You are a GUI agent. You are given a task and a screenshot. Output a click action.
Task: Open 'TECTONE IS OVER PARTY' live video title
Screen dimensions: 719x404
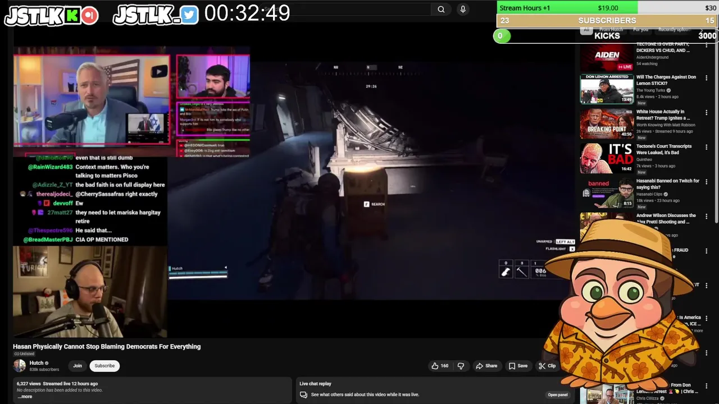pos(663,47)
